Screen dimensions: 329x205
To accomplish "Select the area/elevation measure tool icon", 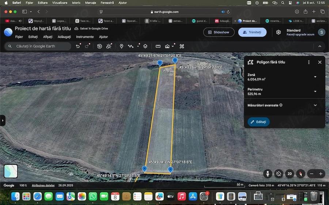I will tap(167, 46).
